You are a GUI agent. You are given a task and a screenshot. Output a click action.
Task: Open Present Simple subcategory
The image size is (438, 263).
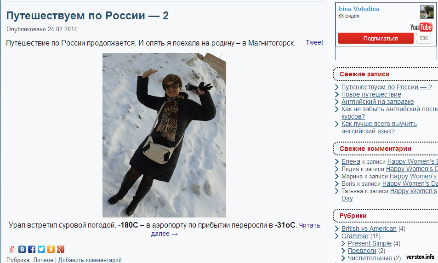tap(370, 243)
